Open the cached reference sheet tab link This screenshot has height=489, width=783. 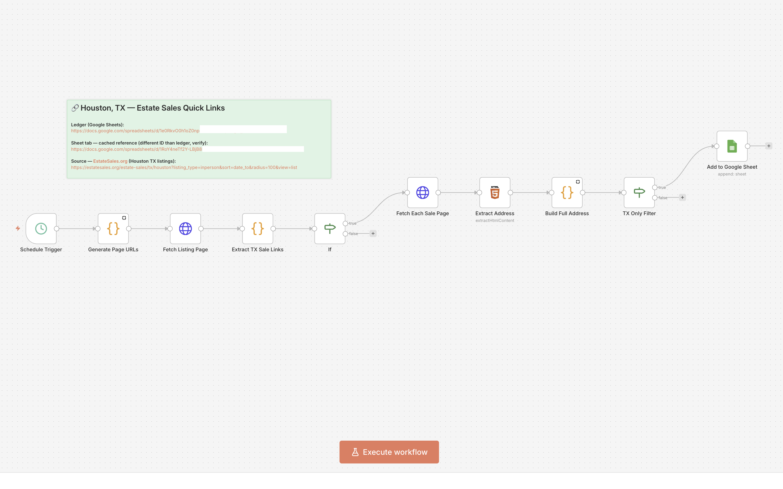pyautogui.click(x=136, y=149)
